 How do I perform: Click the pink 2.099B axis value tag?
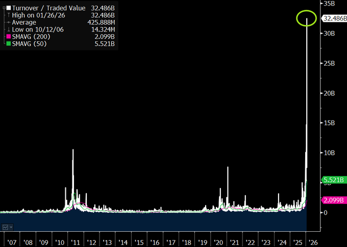coord(334,200)
